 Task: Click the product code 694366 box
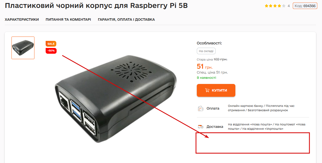pos(305,6)
